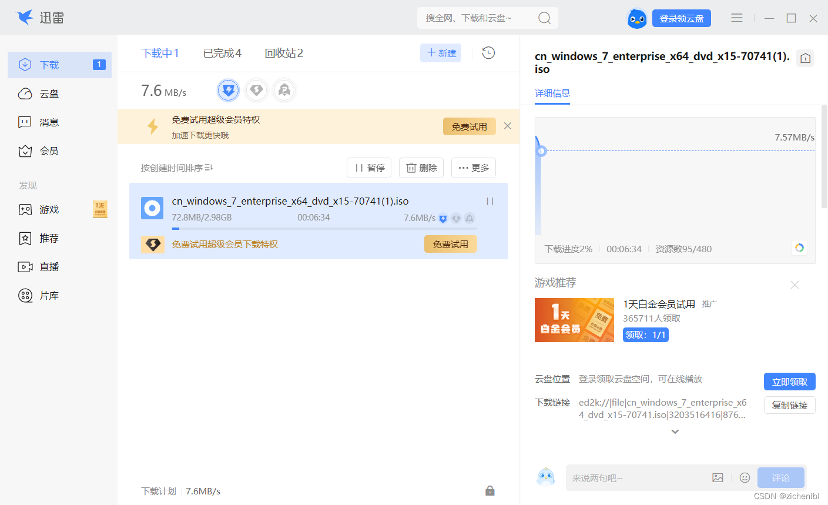The width and height of the screenshot is (828, 505).
Task: Click the 删除 delete button
Action: point(421,168)
